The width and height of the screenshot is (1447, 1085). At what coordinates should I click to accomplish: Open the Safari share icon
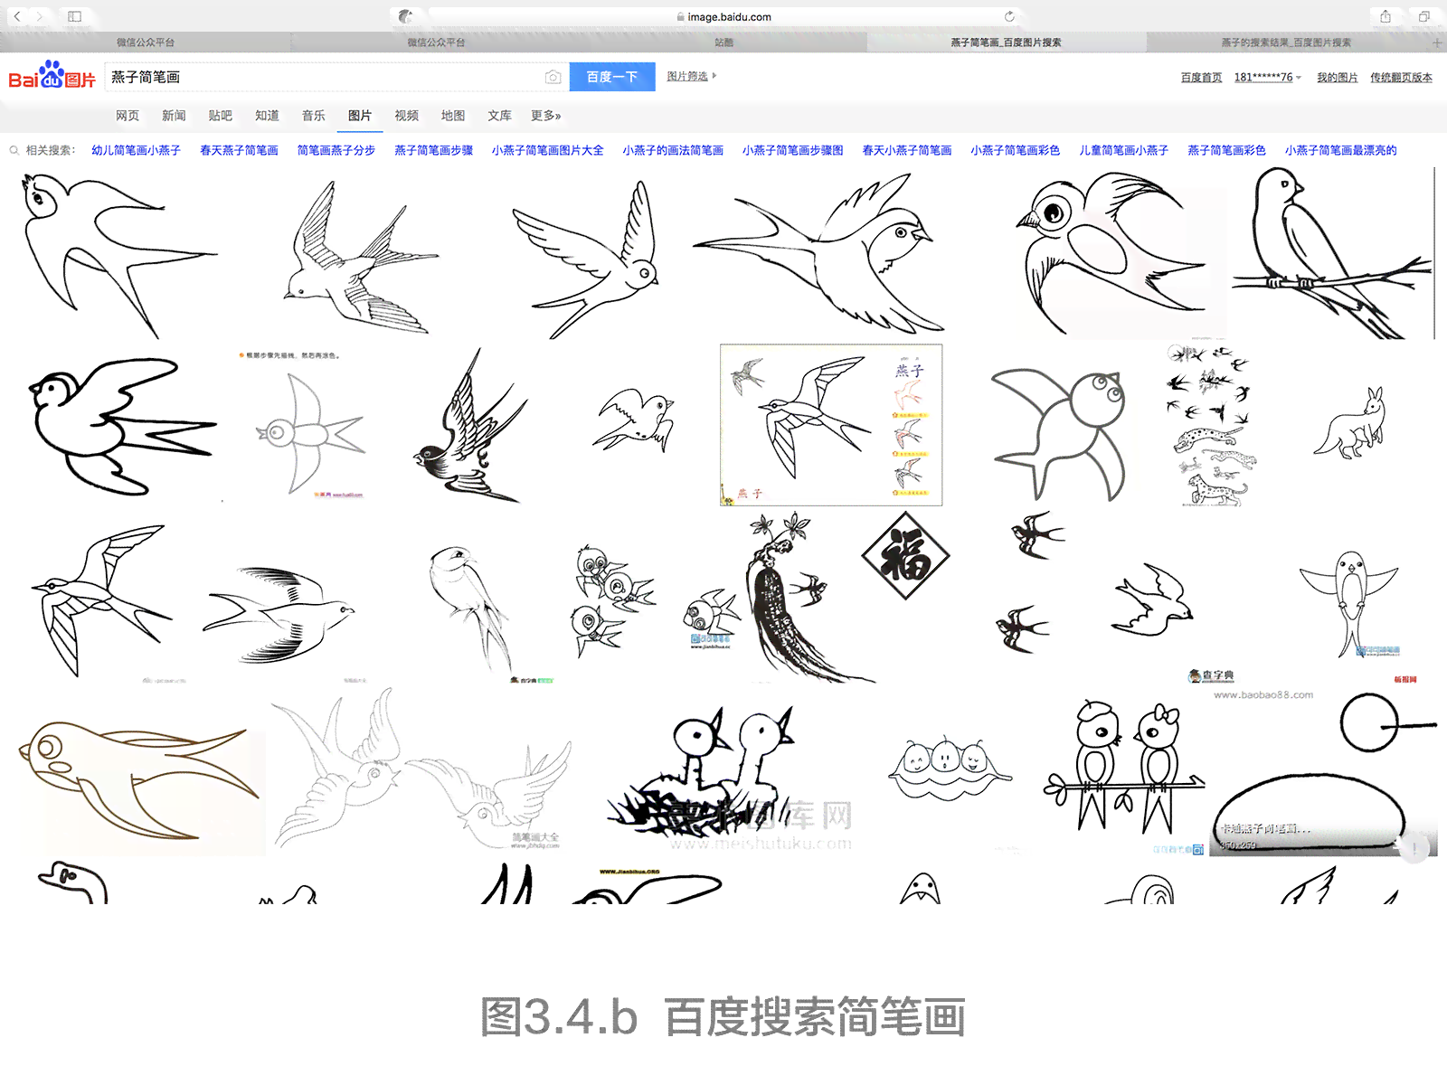(1386, 16)
